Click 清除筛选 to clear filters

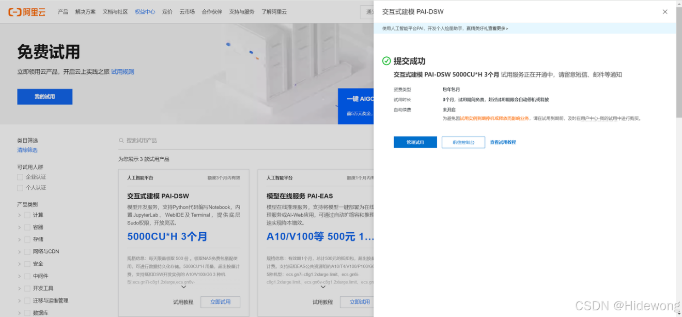[x=27, y=150]
